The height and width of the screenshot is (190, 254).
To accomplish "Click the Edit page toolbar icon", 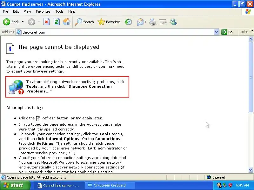I will click(x=163, y=22).
